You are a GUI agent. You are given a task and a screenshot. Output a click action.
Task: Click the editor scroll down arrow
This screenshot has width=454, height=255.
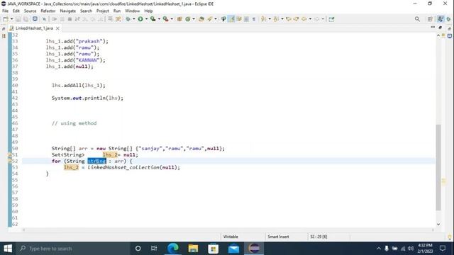(x=438, y=224)
